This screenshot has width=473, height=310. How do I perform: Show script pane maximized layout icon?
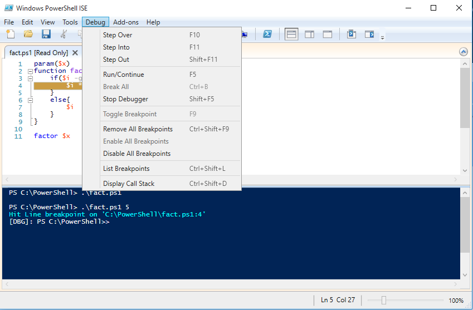point(328,35)
